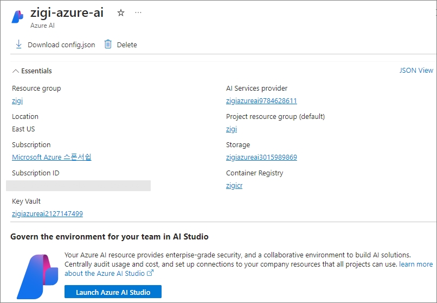Screen dimensions: 437x303
Task: Click the Azure AI subtitle text
Action: pos(42,26)
